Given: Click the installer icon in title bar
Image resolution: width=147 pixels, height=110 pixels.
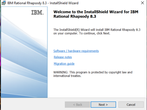Looking at the screenshot, I should (4, 3).
